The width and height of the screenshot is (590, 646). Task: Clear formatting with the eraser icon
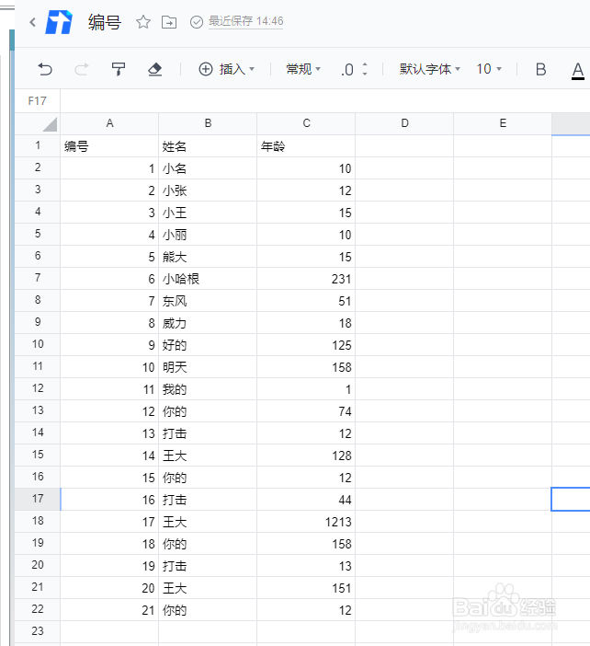coord(154,69)
